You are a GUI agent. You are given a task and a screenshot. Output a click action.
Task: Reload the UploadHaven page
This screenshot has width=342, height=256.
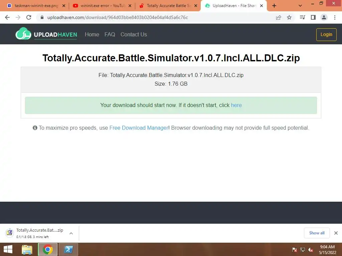(29, 17)
